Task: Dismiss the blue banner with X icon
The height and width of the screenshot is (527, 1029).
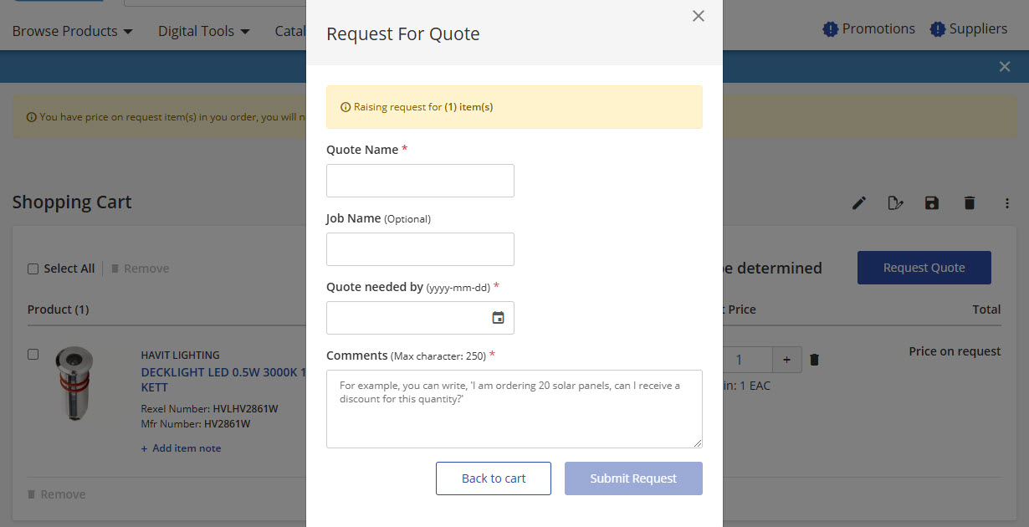Action: (x=1005, y=67)
